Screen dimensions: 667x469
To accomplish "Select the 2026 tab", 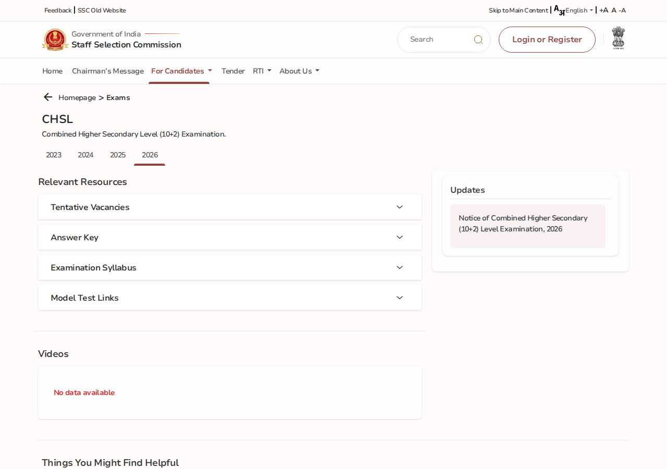I will pos(150,155).
